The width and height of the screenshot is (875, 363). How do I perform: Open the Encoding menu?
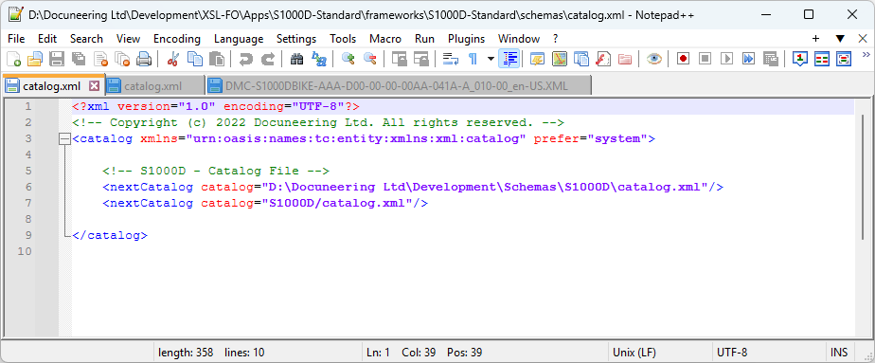point(177,39)
